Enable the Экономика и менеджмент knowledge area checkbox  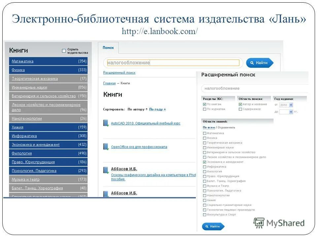coord(204,162)
